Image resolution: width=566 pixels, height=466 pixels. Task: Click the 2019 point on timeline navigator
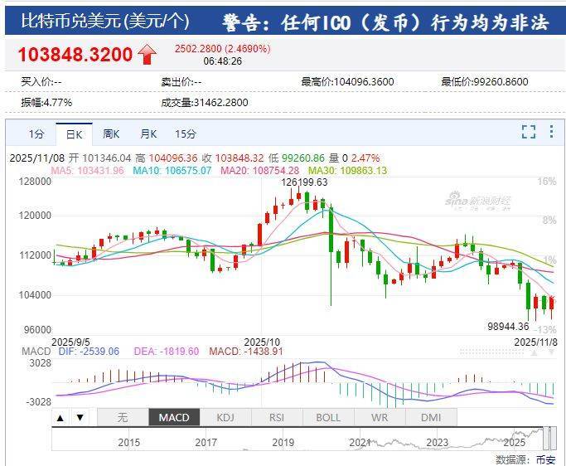click(283, 442)
